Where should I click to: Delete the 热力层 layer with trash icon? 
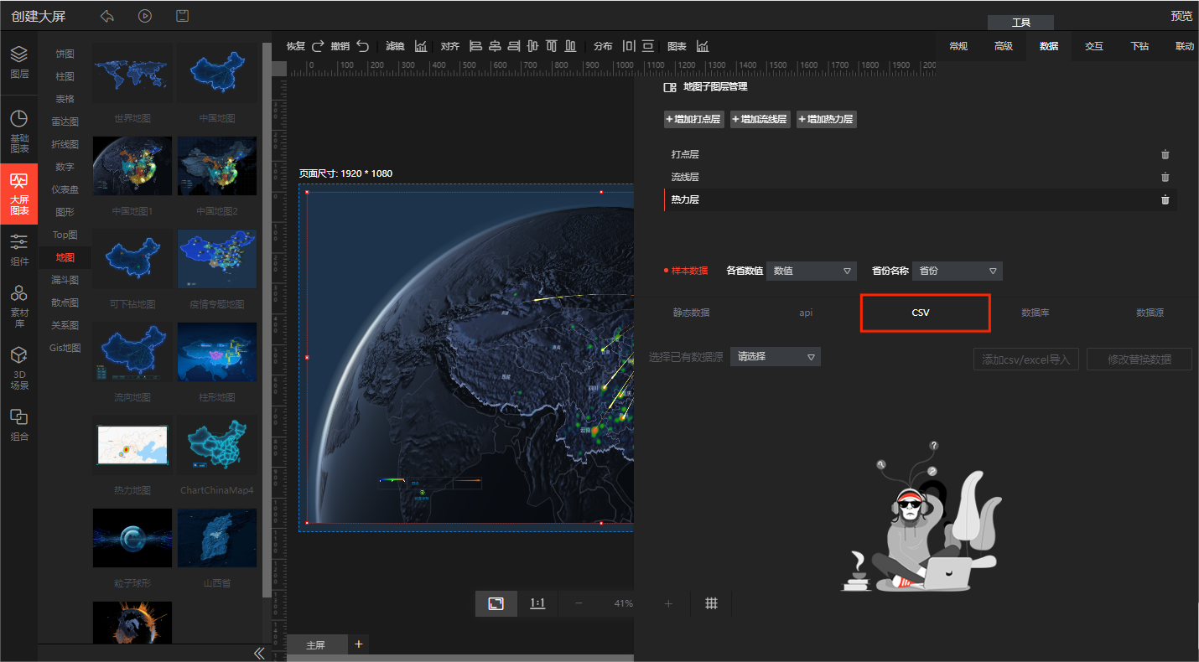(1165, 199)
